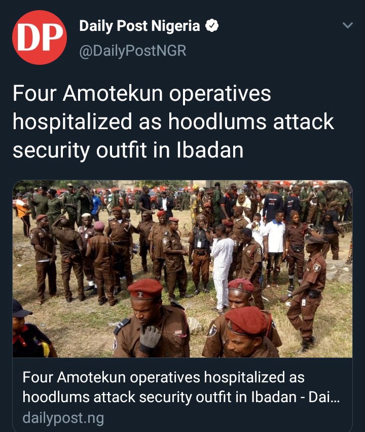This screenshot has width=365, height=432.
Task: Tap the gloved hand in the photo foreground
Action: [x=150, y=338]
